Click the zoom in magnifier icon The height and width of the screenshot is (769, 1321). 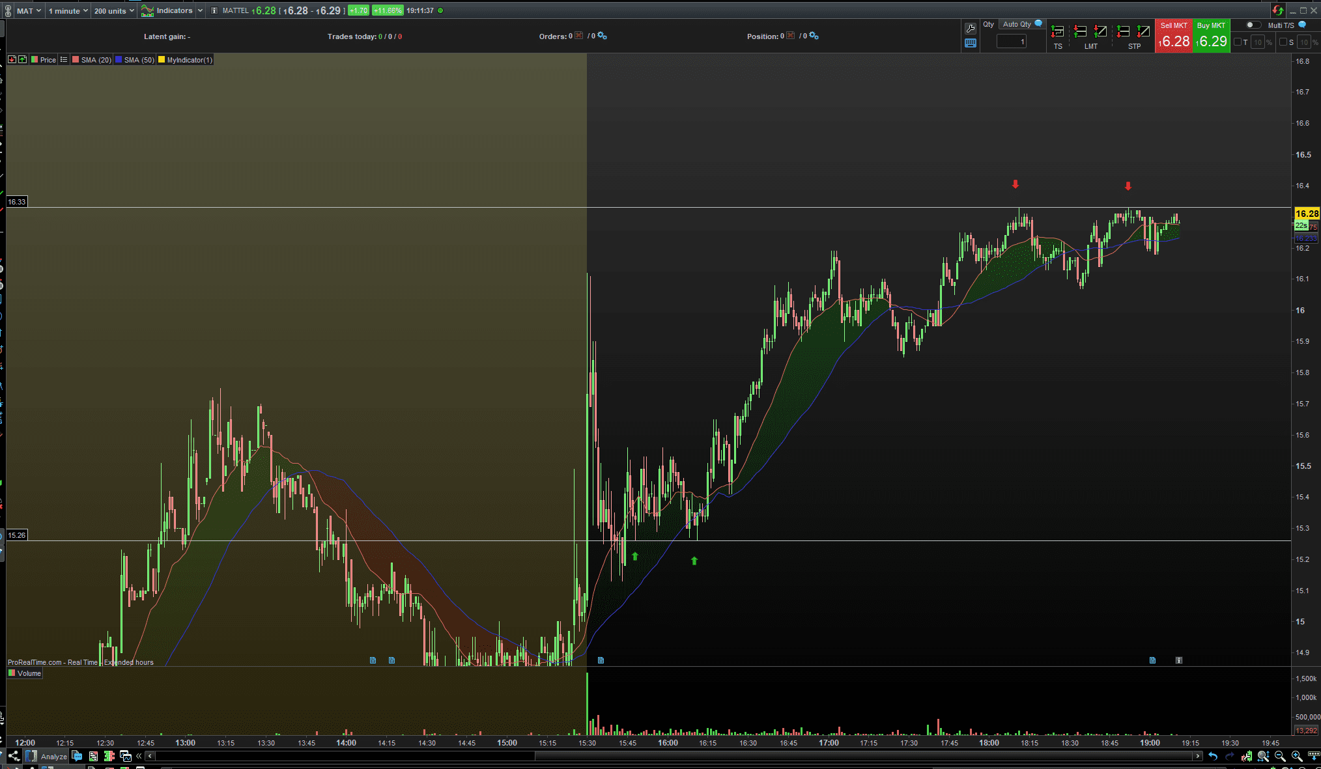tap(1297, 756)
